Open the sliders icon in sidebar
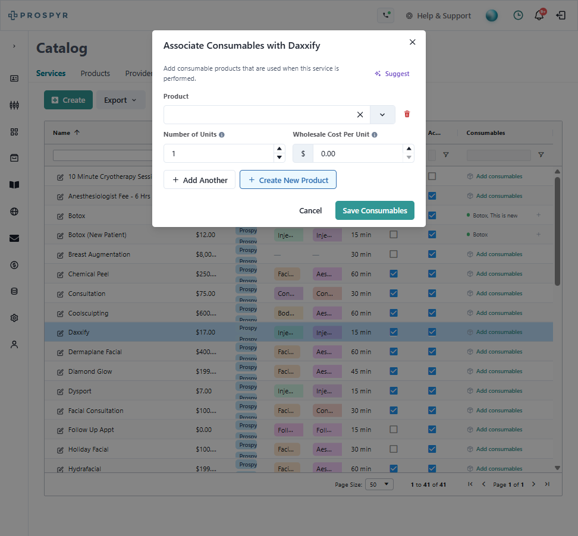This screenshot has width=578, height=536. [14, 105]
